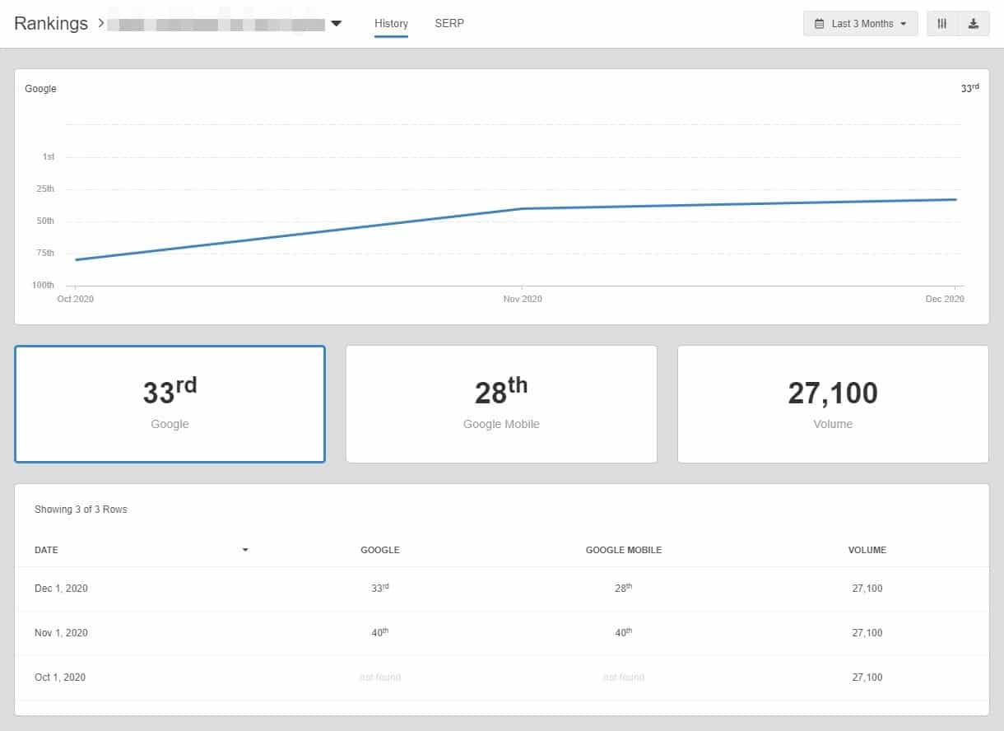
Task: Click the download export icon
Action: pyautogui.click(x=974, y=24)
